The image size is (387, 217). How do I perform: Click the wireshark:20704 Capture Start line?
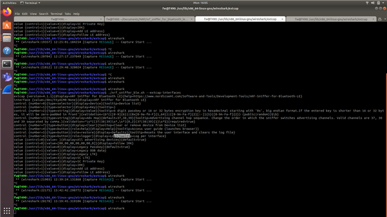pos(83,57)
